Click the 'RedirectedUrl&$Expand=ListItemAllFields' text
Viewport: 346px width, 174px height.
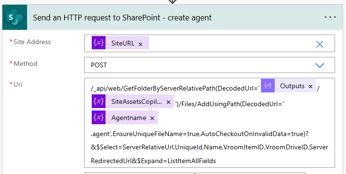[154, 161]
